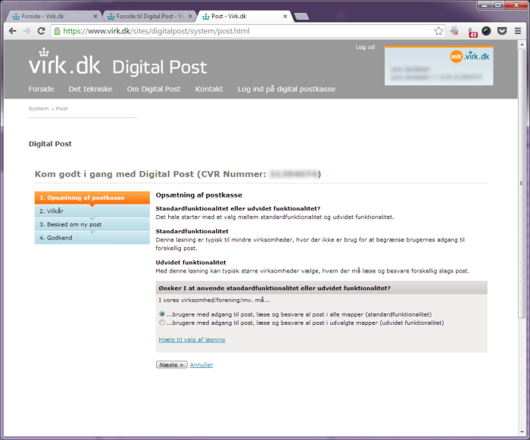
Task: Open the Chrome hamburger menu
Action: 517,31
